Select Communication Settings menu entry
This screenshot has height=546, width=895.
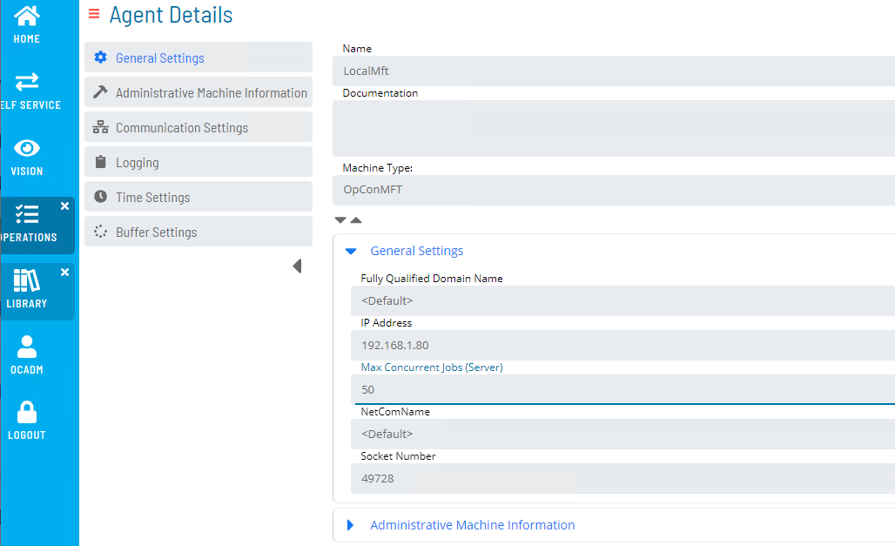[199, 127]
